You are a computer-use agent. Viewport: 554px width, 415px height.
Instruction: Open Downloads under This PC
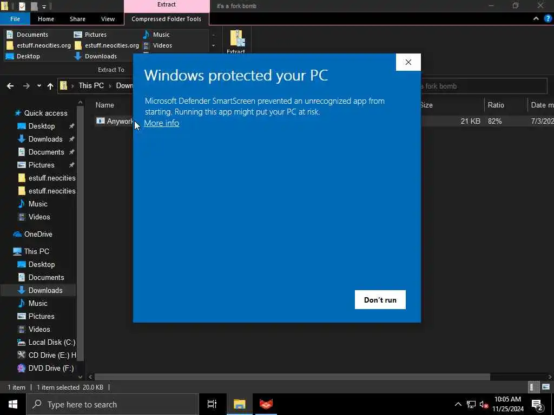(x=45, y=290)
